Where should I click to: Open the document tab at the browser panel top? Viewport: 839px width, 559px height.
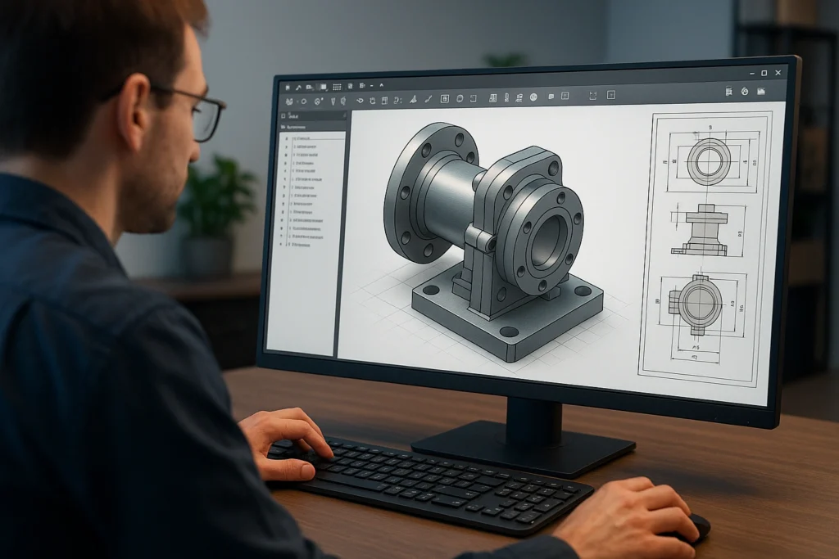295,116
